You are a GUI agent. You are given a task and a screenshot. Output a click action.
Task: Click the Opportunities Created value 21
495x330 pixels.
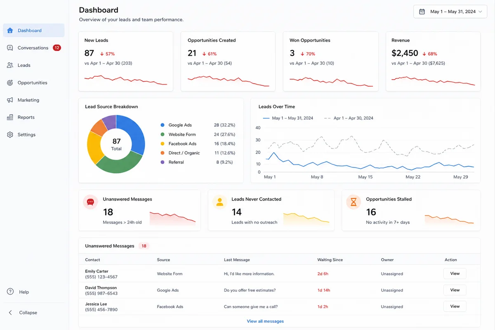point(192,53)
